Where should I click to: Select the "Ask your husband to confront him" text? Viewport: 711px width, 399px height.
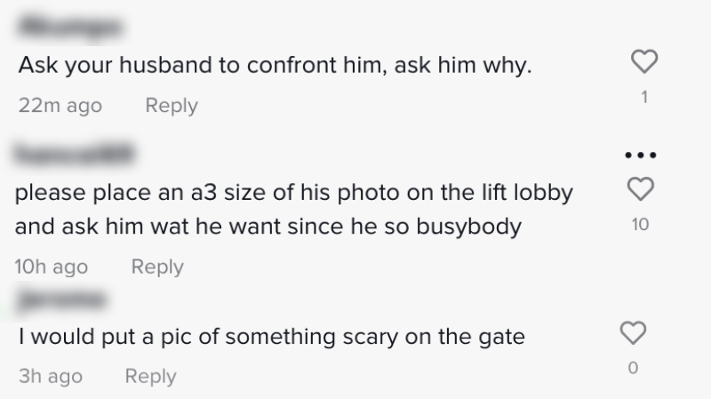click(274, 67)
